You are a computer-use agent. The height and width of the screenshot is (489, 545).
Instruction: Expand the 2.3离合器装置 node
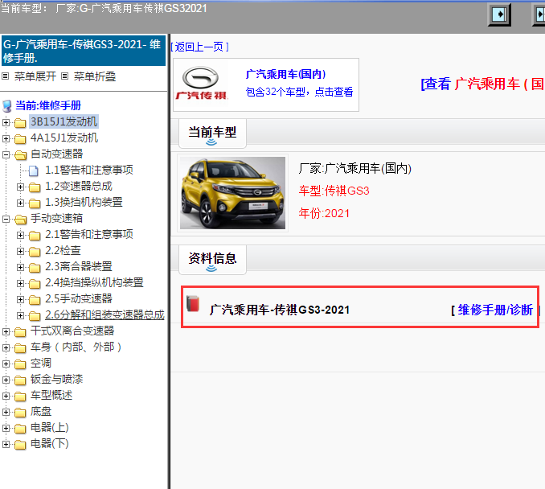[x=21, y=267]
